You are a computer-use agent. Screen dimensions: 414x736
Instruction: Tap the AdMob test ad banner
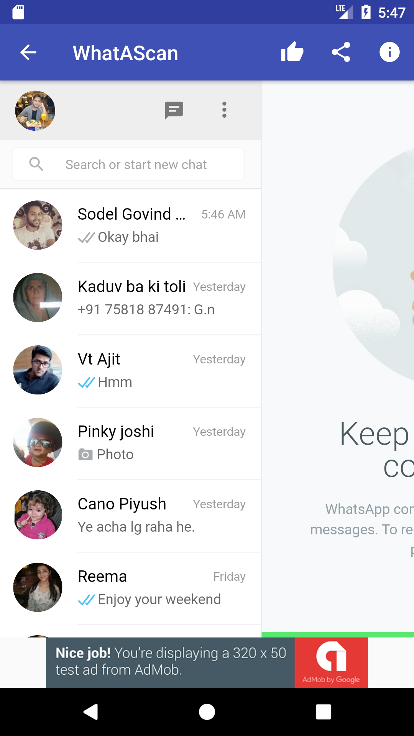click(x=207, y=662)
